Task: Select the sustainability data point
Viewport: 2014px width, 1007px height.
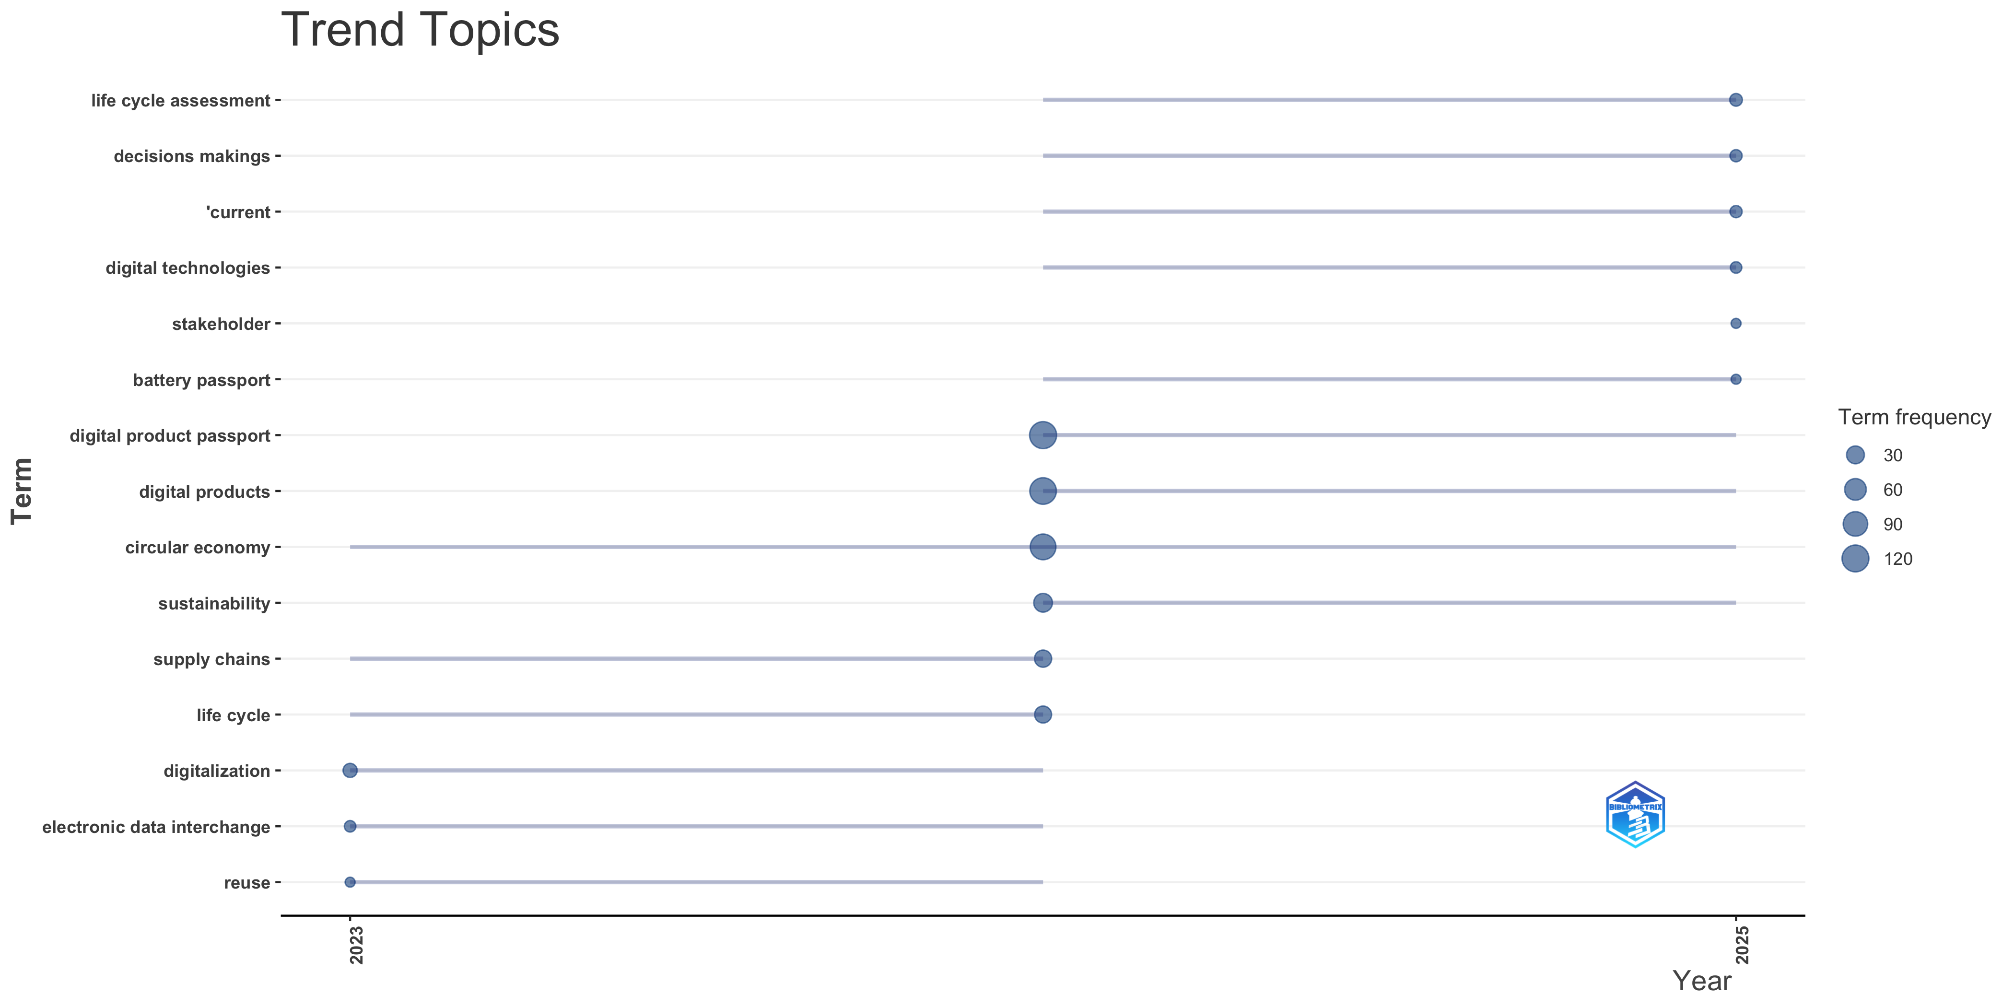Action: coord(1042,603)
